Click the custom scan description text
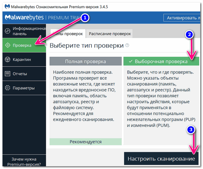 coord(161,99)
